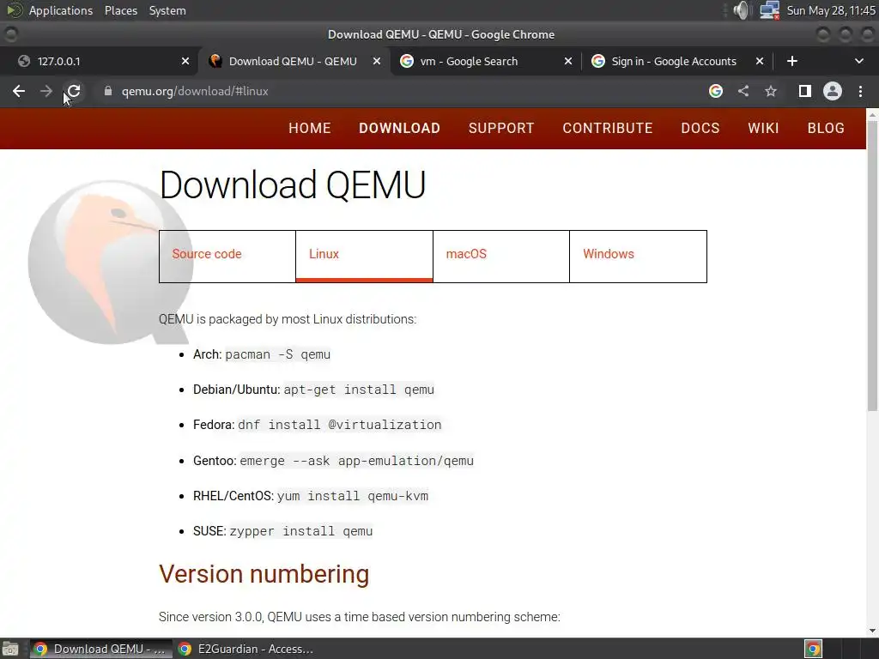Expand the tab search dropdown
The image size is (879, 659).
point(858,61)
